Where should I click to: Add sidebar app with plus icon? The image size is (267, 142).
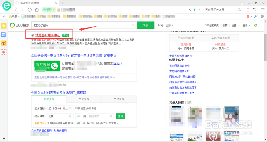4,139
